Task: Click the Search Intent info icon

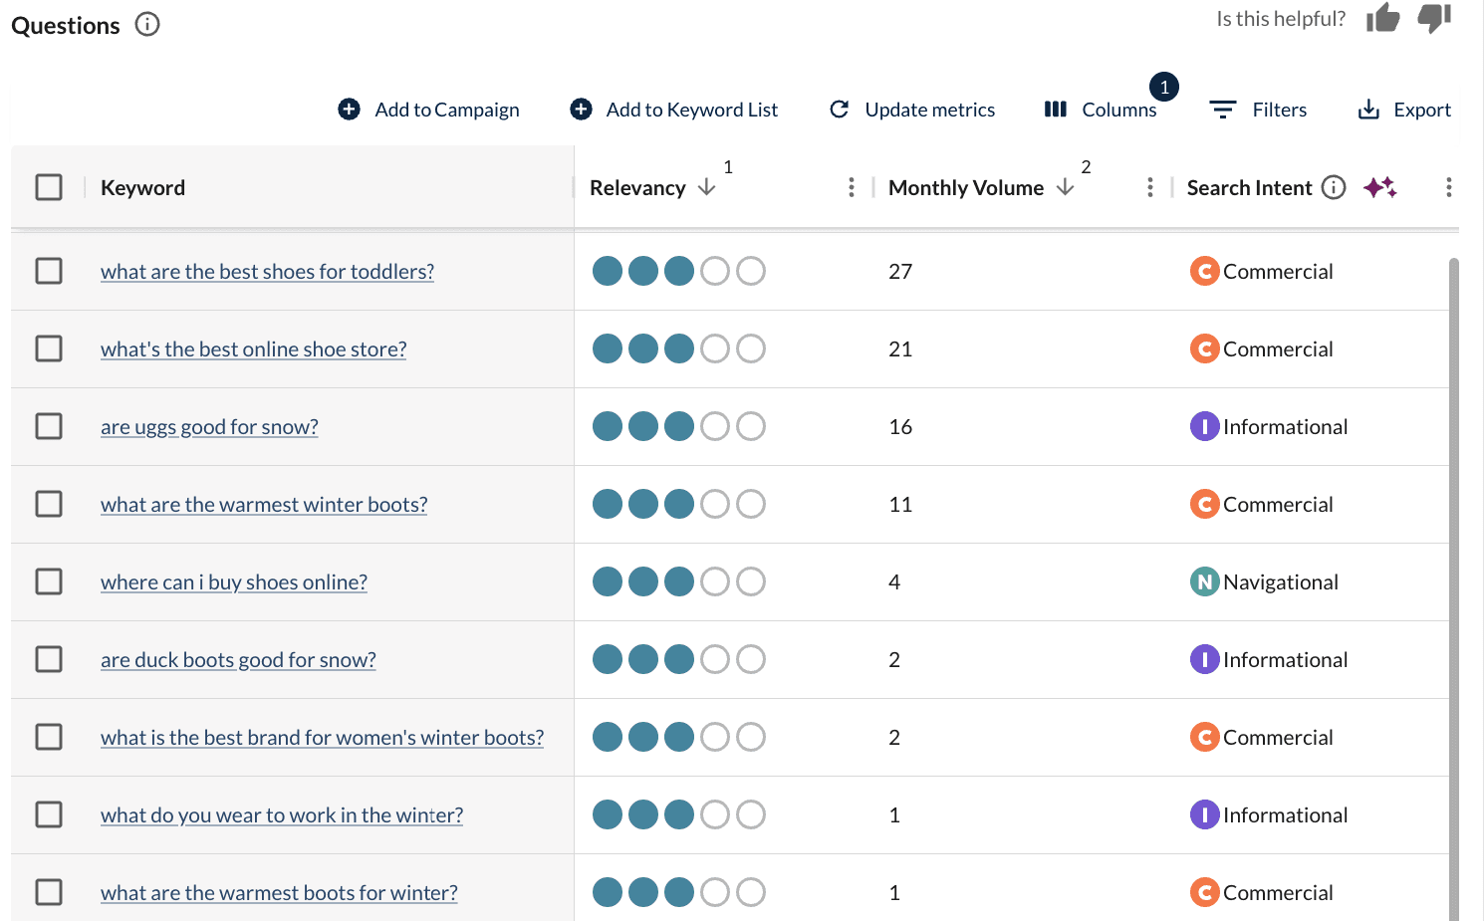Action: (1334, 187)
